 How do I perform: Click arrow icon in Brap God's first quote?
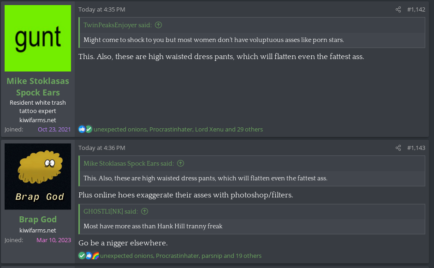(x=181, y=163)
